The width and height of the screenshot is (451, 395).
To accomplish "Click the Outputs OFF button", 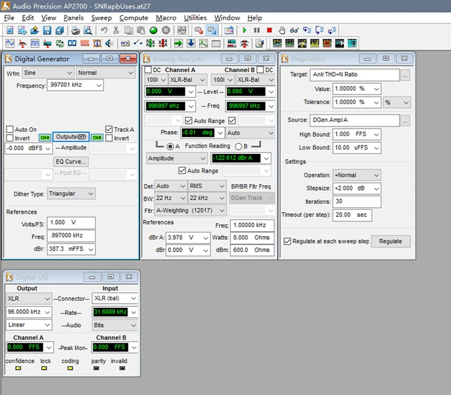I will point(71,137).
